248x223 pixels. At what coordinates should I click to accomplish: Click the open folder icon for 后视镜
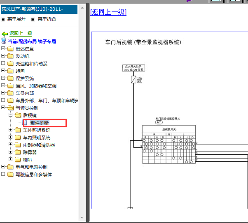point(18,115)
